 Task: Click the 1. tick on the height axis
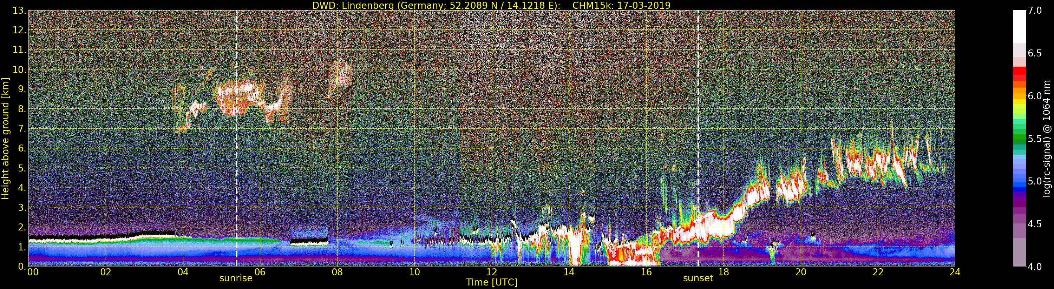22,247
